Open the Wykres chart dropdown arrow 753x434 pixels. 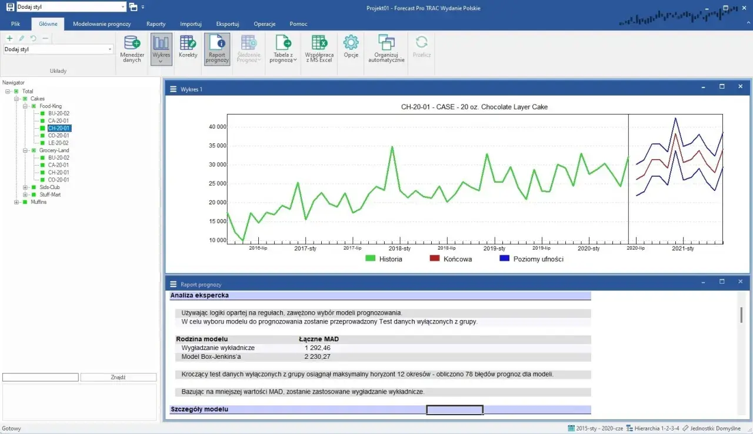pos(161,61)
